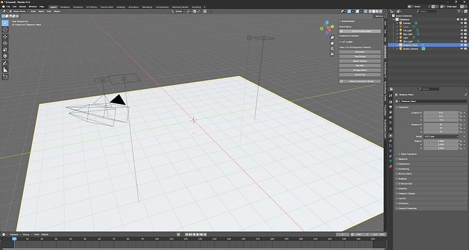469x250 pixels.
Task: Expand the Shadow_Plane outliner row arrow
Action: (397, 45)
